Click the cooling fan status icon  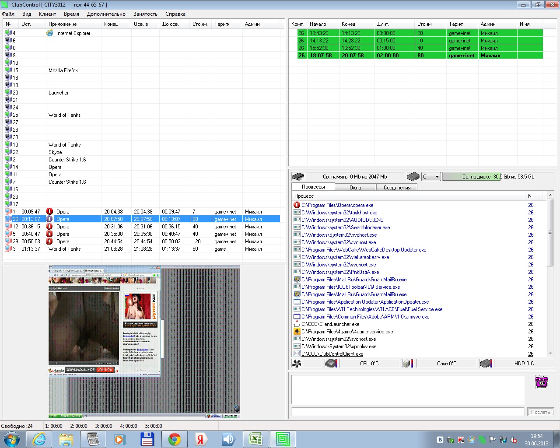pyautogui.click(x=297, y=364)
